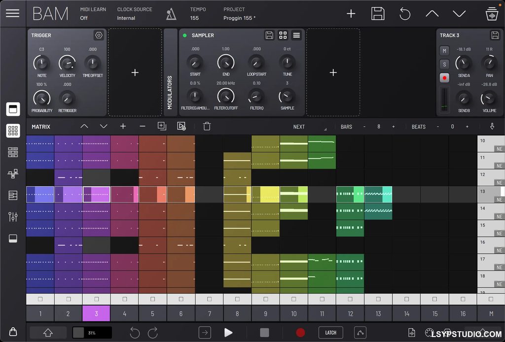Save the Track 3 preset

495,35
